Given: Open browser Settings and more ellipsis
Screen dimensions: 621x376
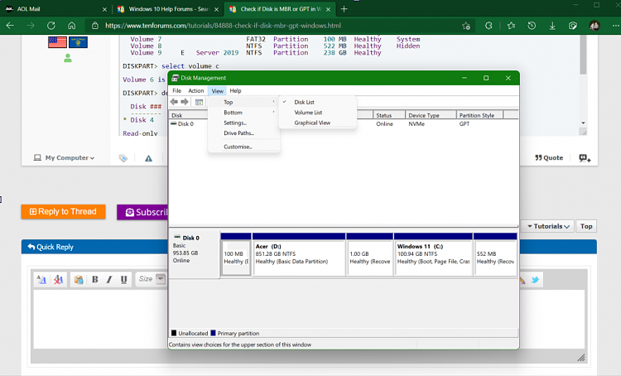Looking at the screenshot, I should click(x=615, y=26).
